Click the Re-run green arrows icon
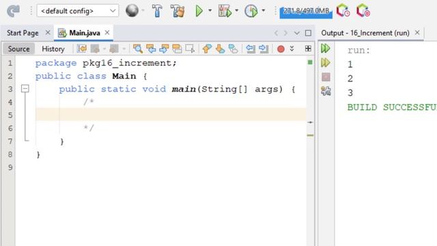This screenshot has width=437, height=246. pos(326,49)
